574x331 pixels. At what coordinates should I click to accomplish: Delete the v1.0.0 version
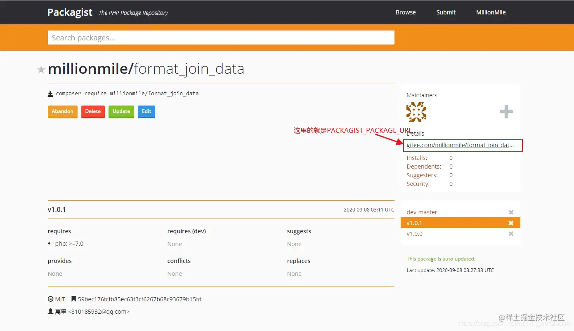click(x=511, y=234)
